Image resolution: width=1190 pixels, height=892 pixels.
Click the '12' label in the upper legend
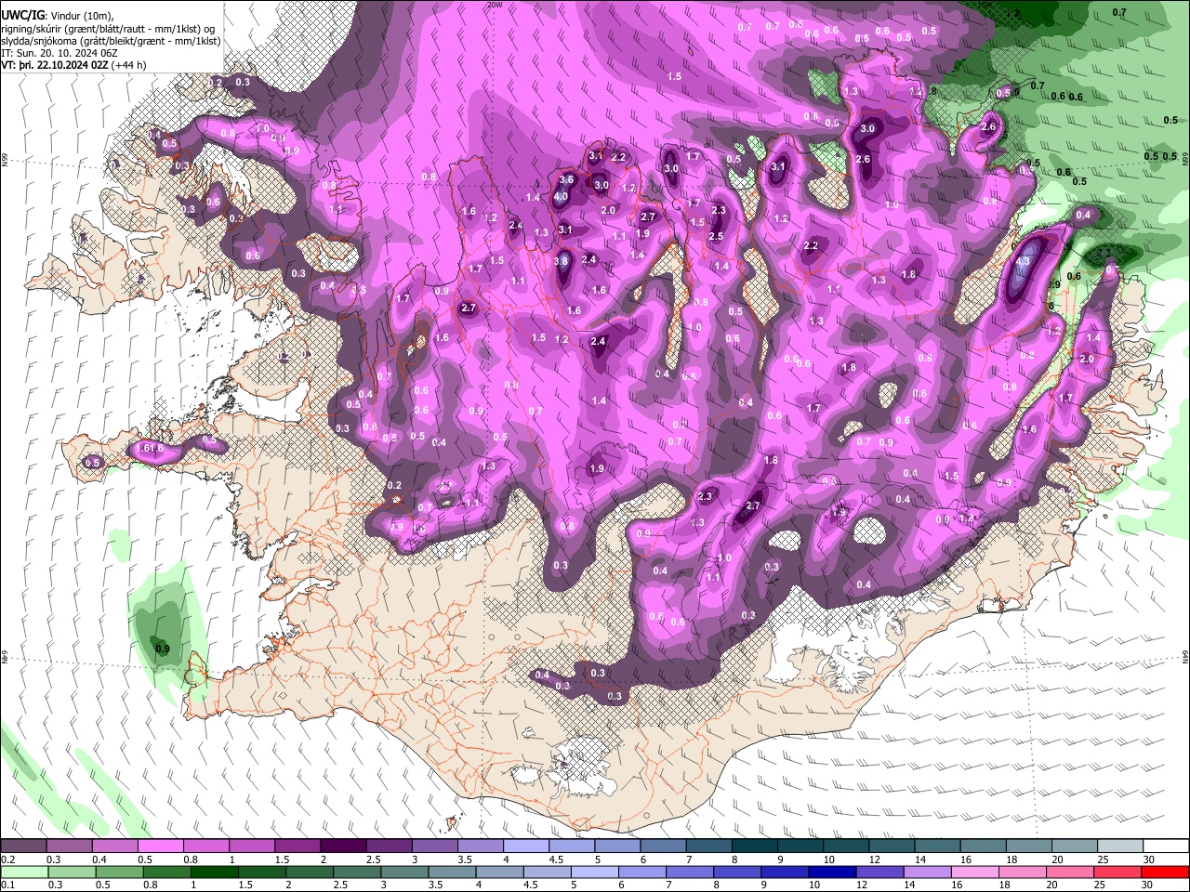point(875,860)
